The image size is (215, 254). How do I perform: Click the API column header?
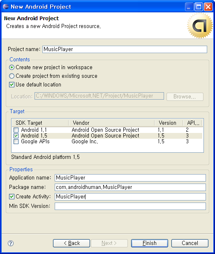click(x=192, y=123)
